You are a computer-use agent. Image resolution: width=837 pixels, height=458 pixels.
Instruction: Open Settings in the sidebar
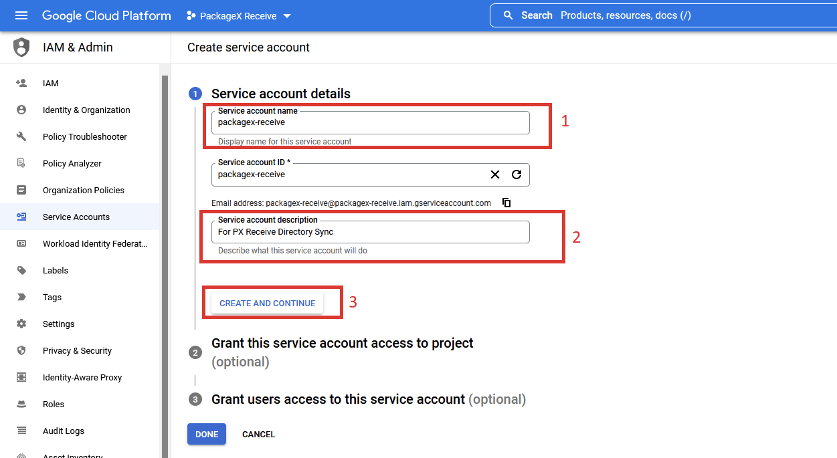click(x=80, y=324)
